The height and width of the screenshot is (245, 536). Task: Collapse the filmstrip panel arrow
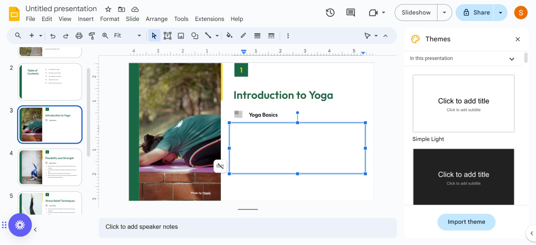tap(35, 230)
